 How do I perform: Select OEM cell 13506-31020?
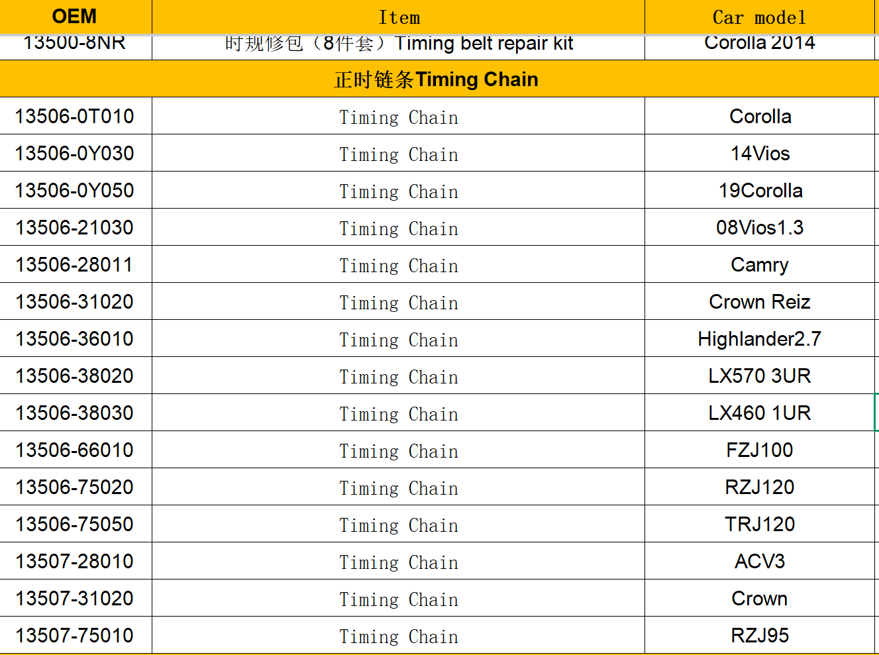pos(75,302)
